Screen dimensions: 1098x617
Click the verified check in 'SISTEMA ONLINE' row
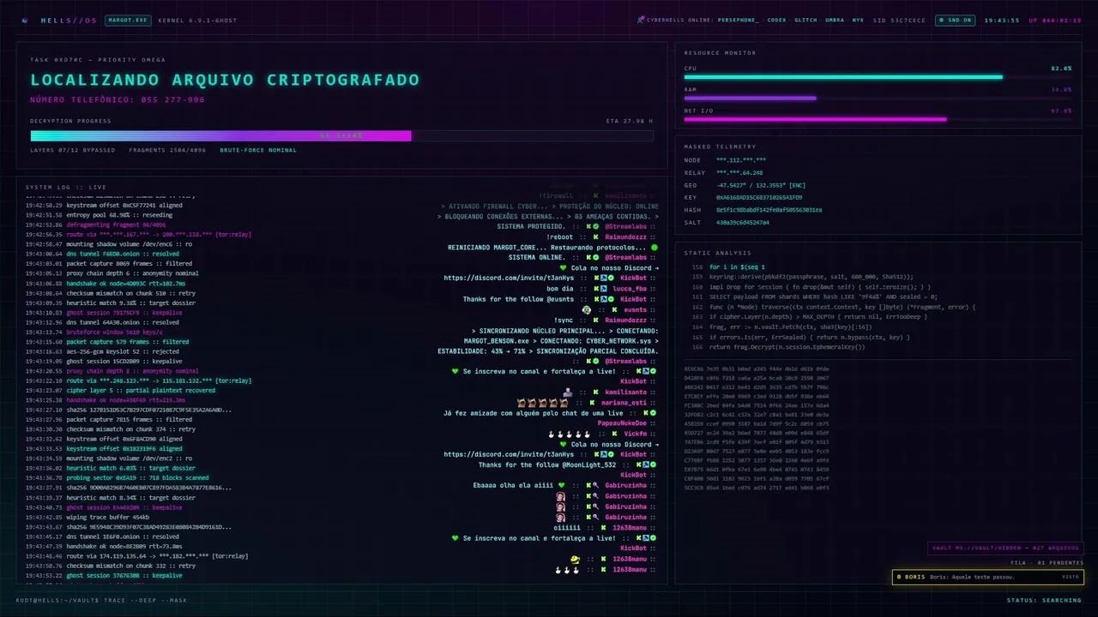(596, 257)
